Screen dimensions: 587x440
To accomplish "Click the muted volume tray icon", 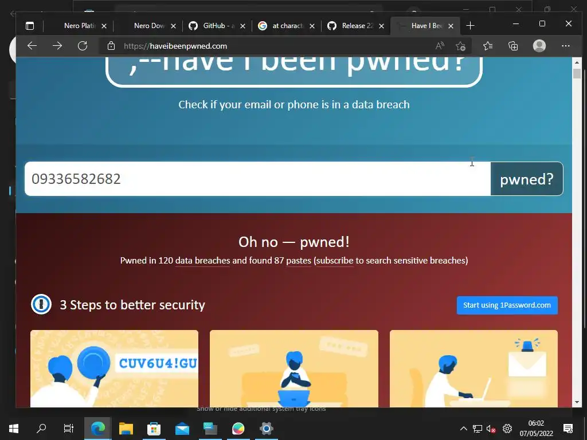I will [491, 429].
